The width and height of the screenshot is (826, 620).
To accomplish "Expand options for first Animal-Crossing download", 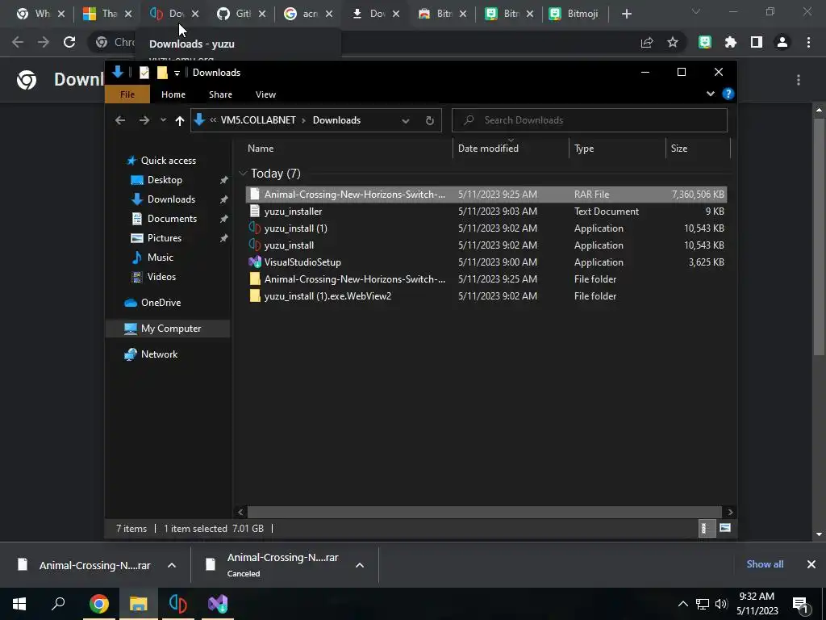I will pos(172,565).
